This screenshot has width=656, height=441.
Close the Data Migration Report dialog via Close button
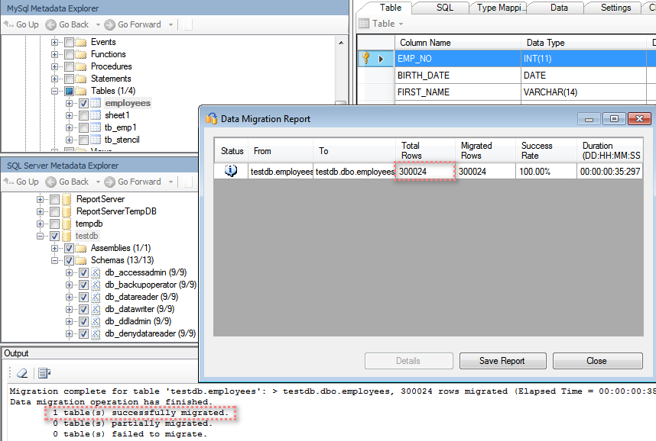pos(596,361)
